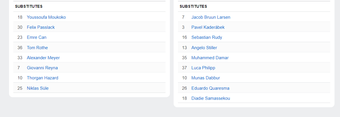The height and width of the screenshot is (117, 340).
Task: Click Luca Philipp substitute link
Action: click(x=203, y=68)
